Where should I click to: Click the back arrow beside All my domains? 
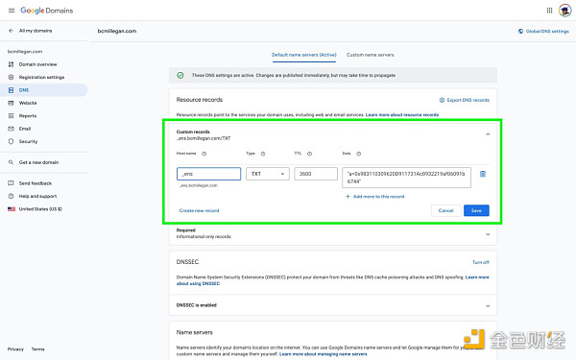11,31
